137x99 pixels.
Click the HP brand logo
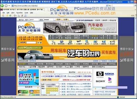100,74
